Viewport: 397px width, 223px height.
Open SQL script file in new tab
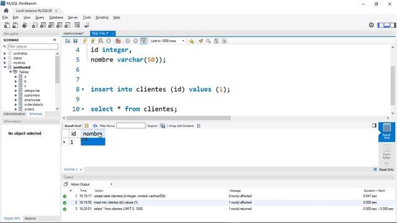[x=15, y=25]
